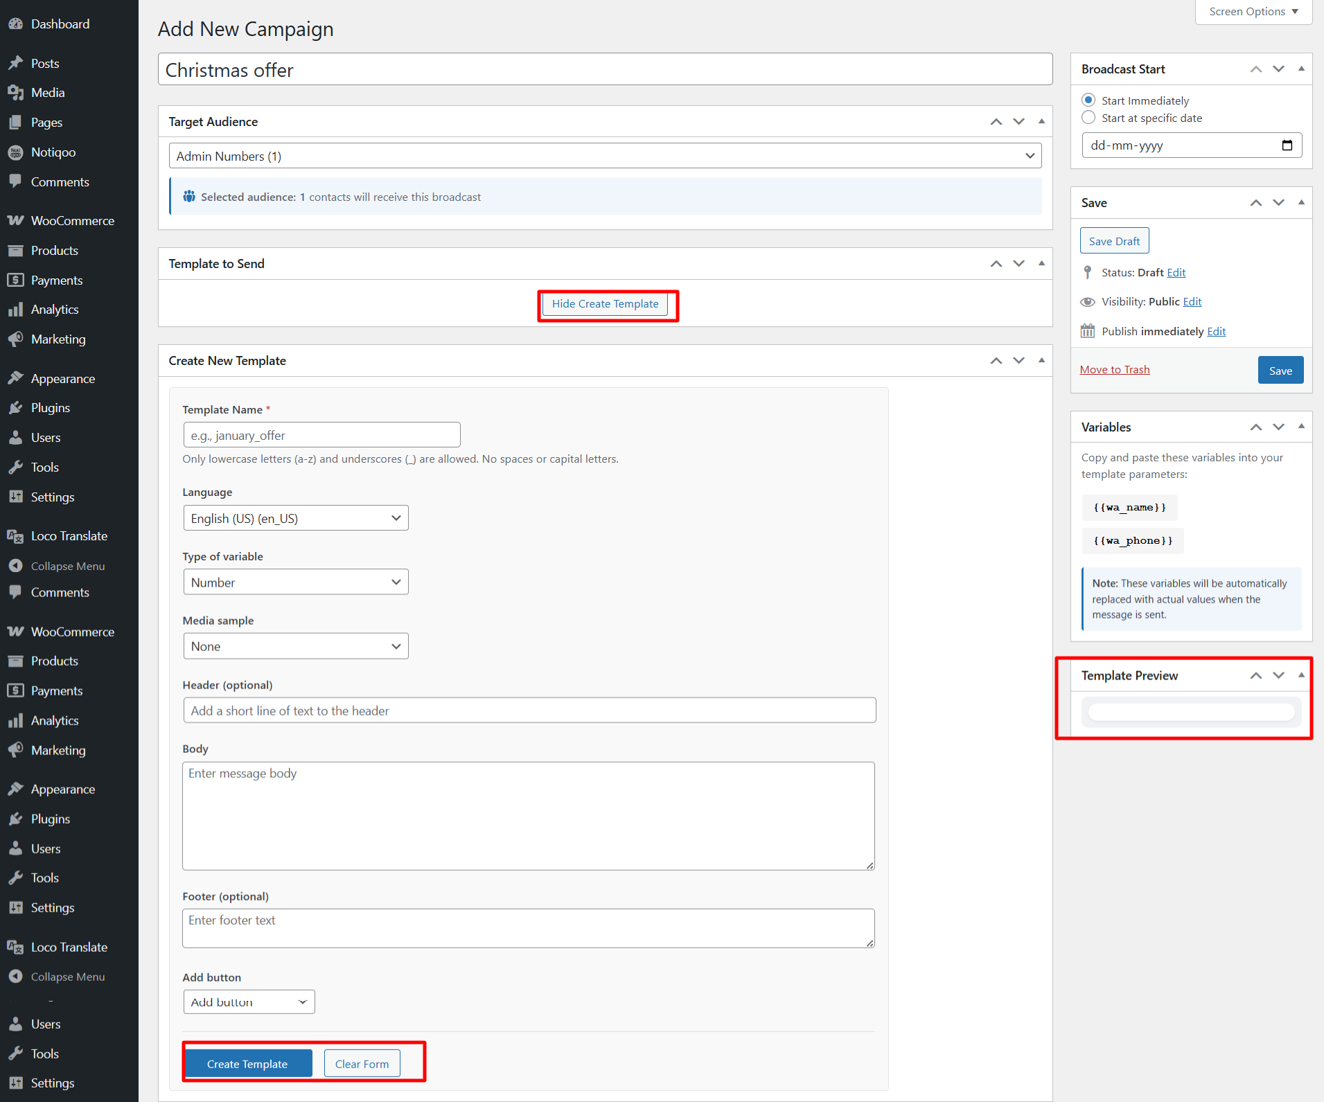Image resolution: width=1324 pixels, height=1102 pixels.
Task: Open the broadcast date calendar picker
Action: click(1287, 145)
